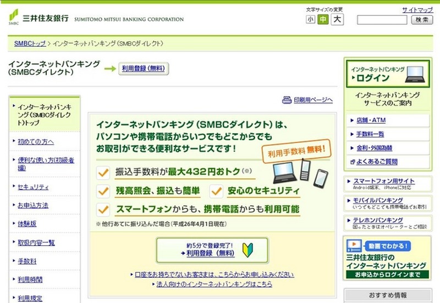Screen dimensions: 440x303
Task: Click SMBCトップ breadcrumb link
Action: tap(30, 43)
